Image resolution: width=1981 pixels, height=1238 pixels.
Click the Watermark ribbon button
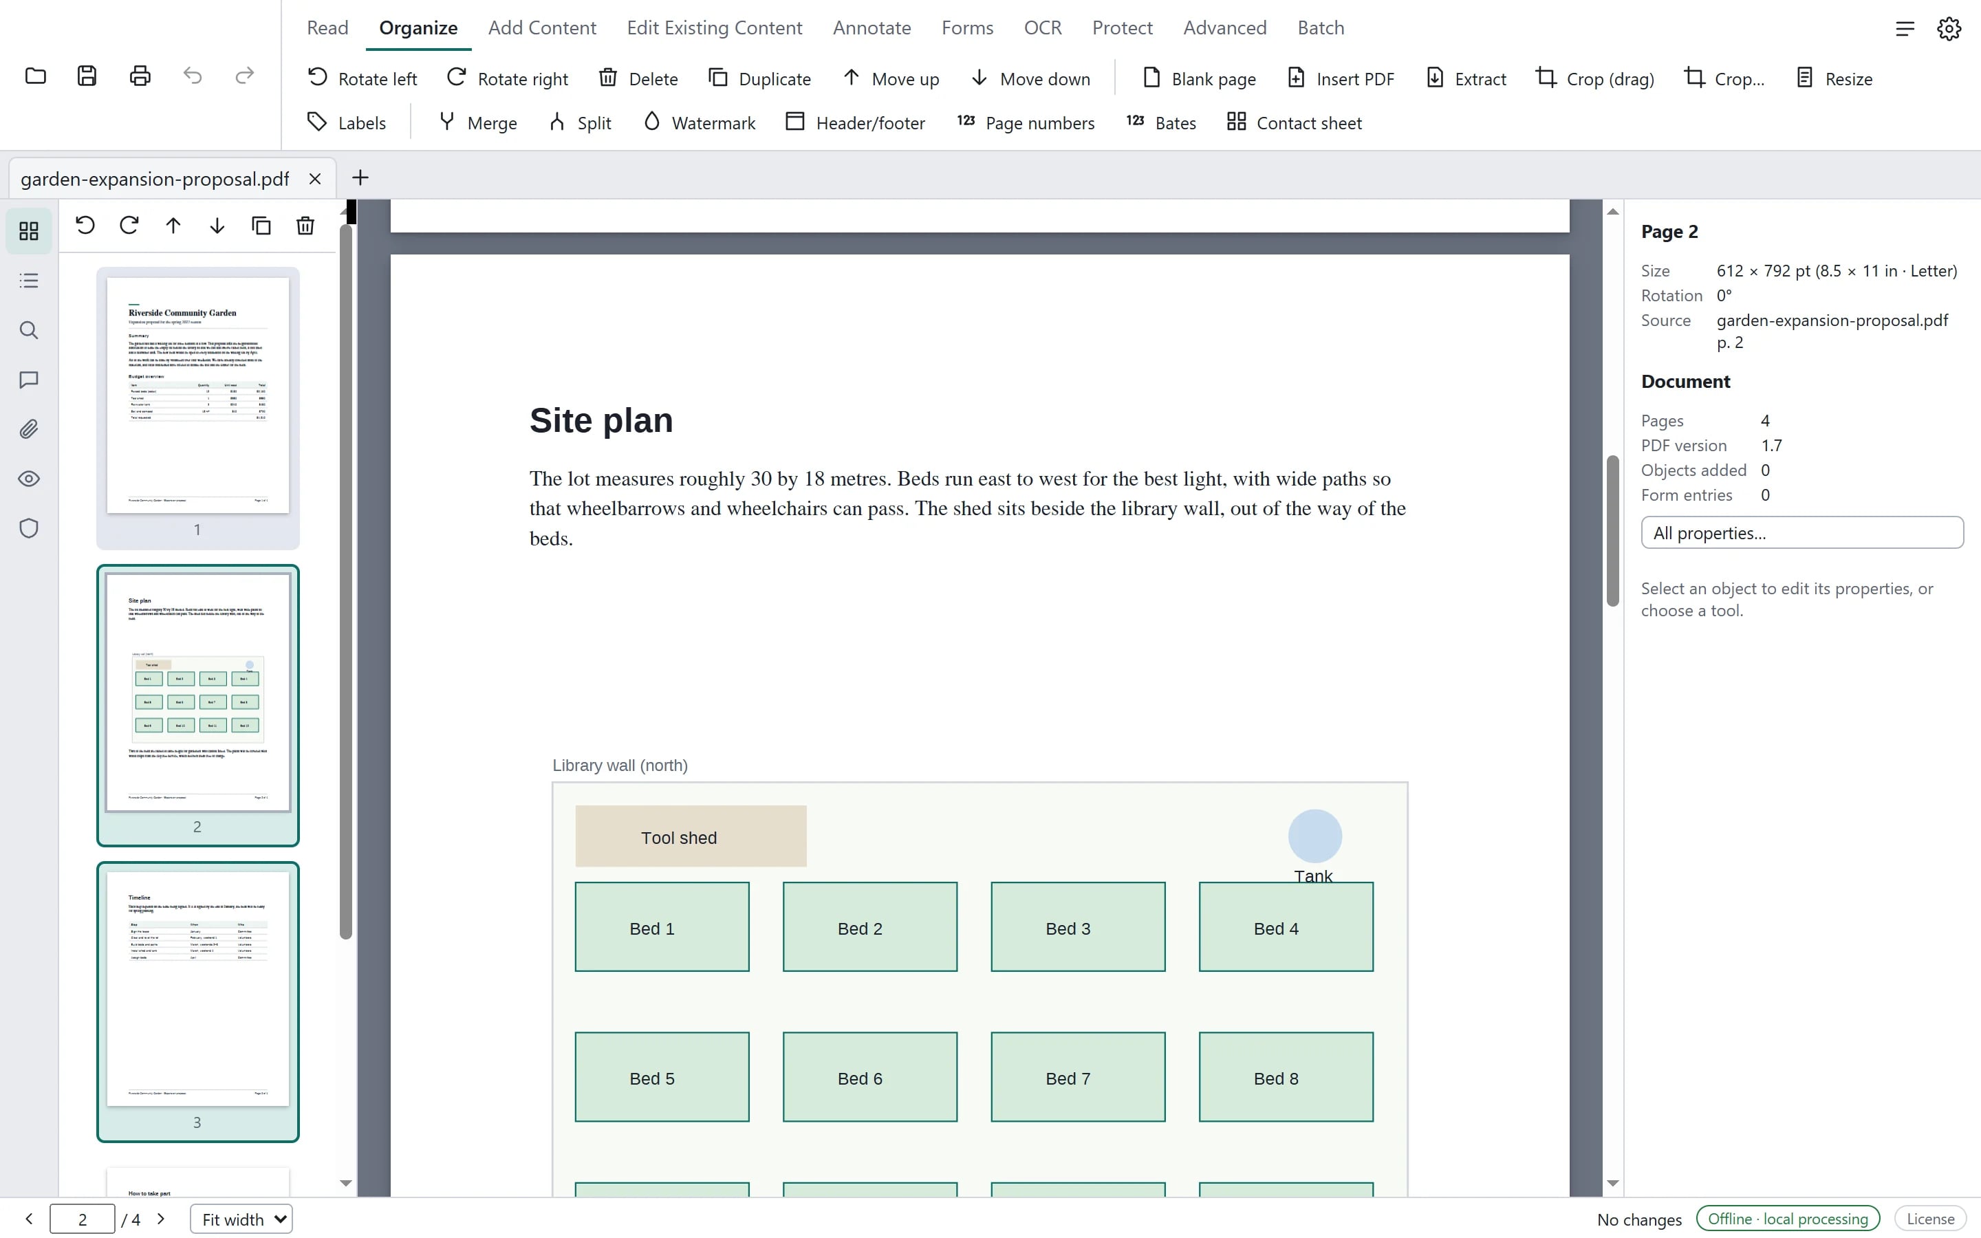699,123
